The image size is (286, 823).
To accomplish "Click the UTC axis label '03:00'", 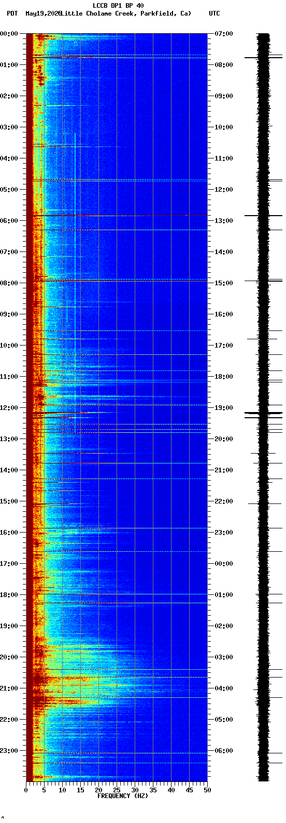I will pos(224,657).
